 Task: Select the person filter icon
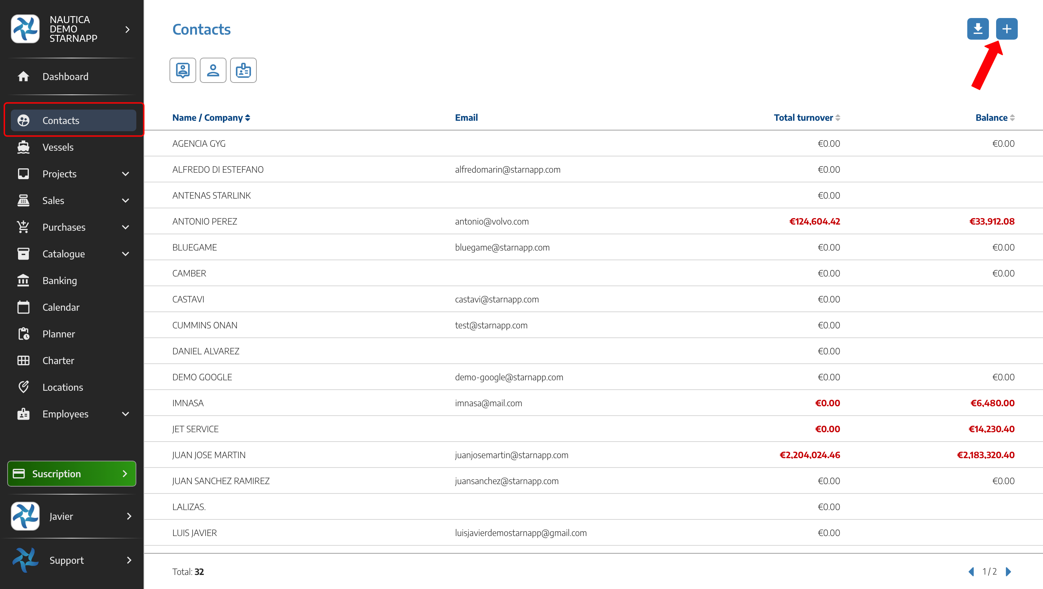pos(213,70)
